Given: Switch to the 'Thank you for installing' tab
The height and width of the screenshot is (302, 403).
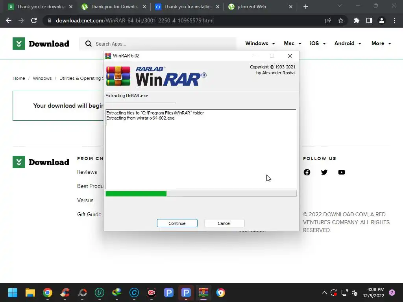Looking at the screenshot, I should [187, 7].
